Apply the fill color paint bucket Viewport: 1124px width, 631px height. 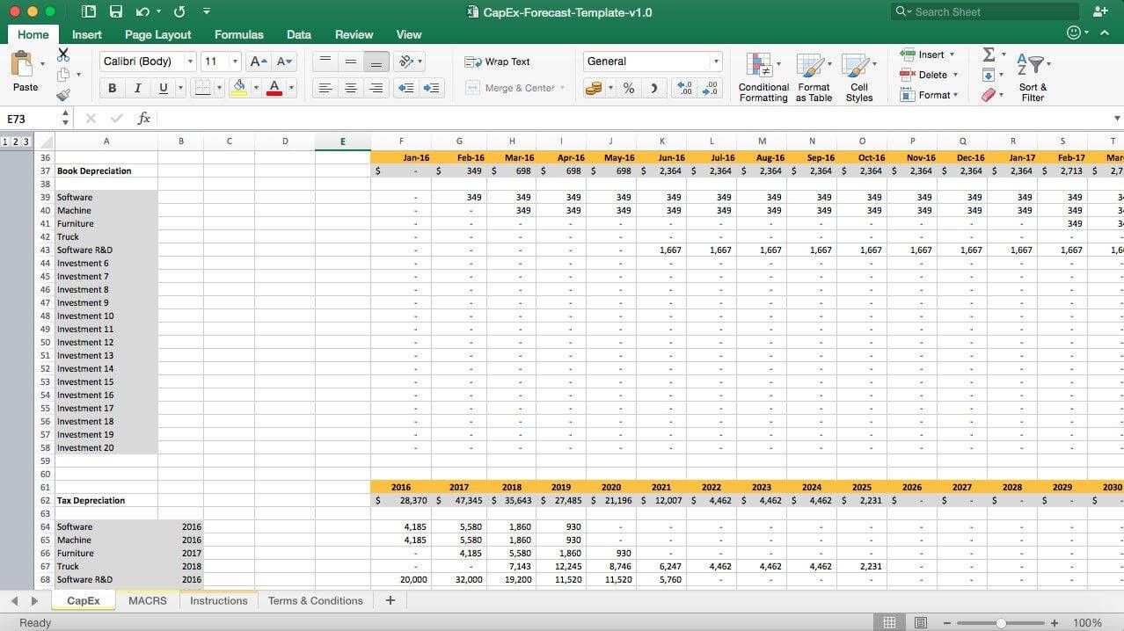click(x=239, y=88)
